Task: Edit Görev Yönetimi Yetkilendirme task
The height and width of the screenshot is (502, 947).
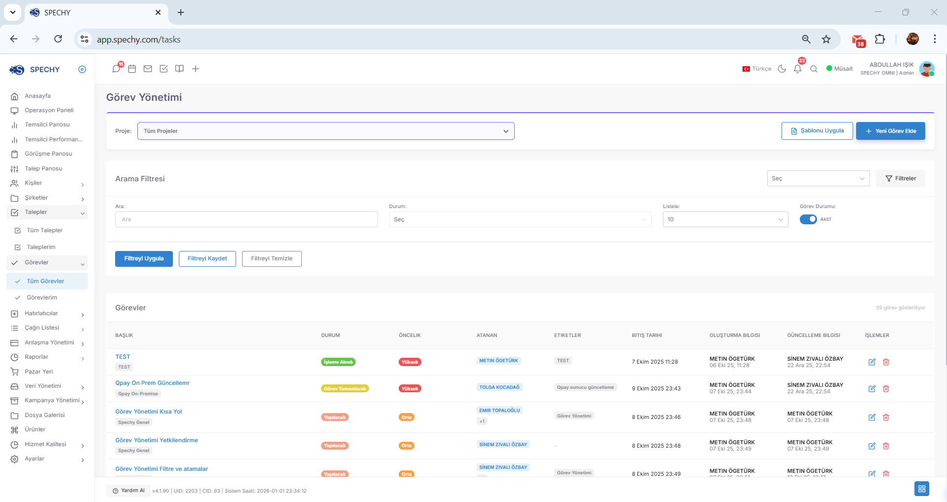Action: point(872,446)
